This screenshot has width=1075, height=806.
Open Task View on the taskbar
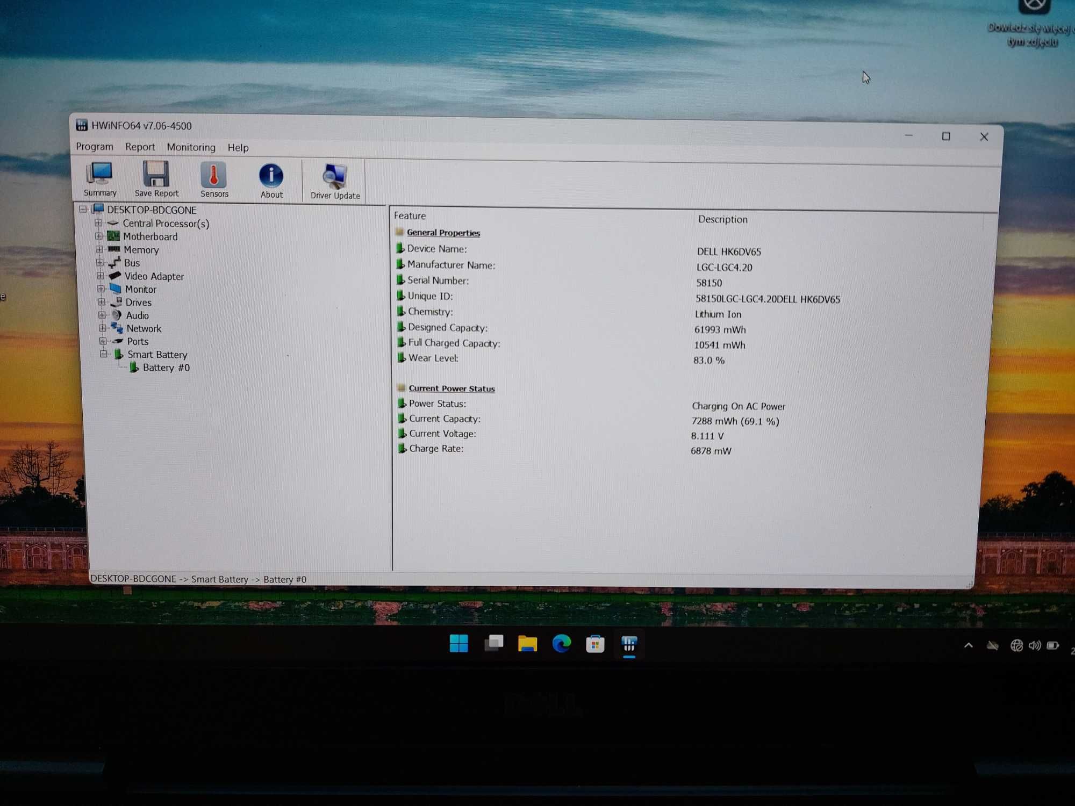point(493,643)
